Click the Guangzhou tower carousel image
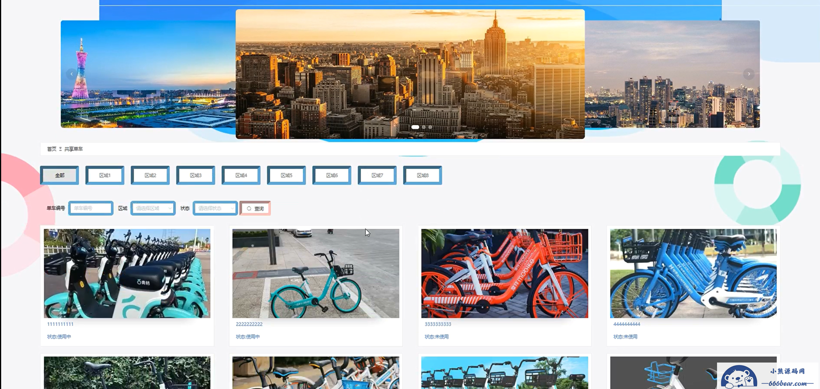The width and height of the screenshot is (820, 389). (x=148, y=74)
